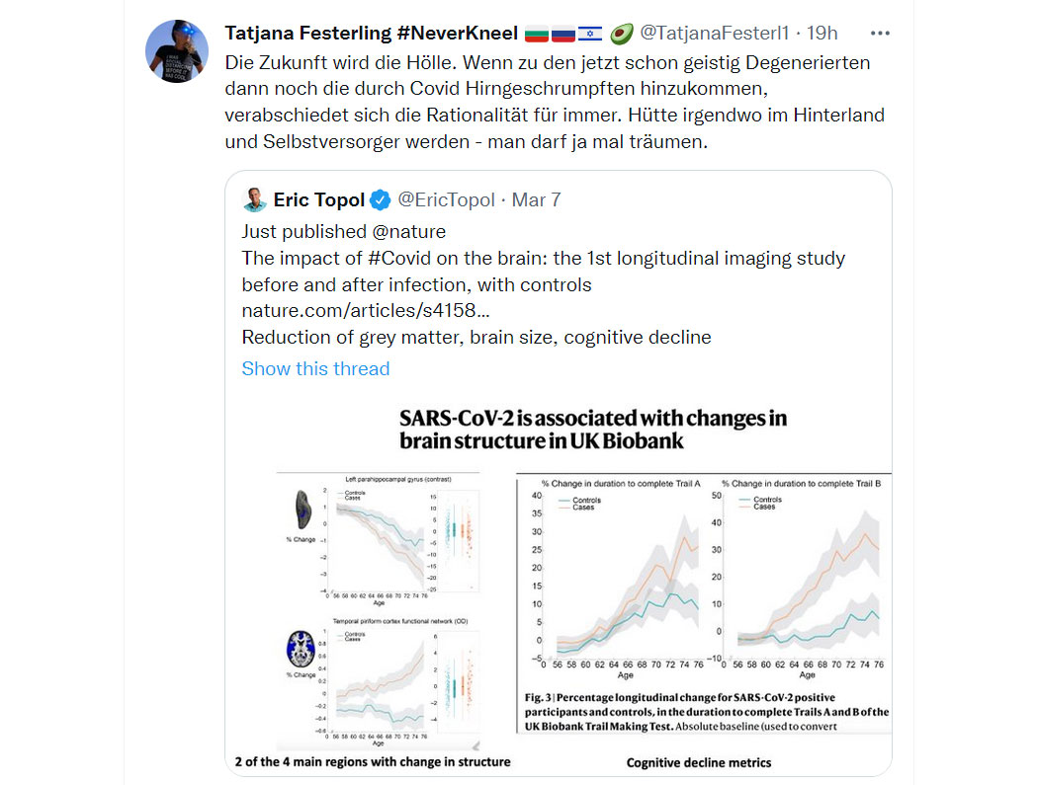The height and width of the screenshot is (785, 1038).
Task: Open the Trail A duration chart
Action: coord(616,579)
